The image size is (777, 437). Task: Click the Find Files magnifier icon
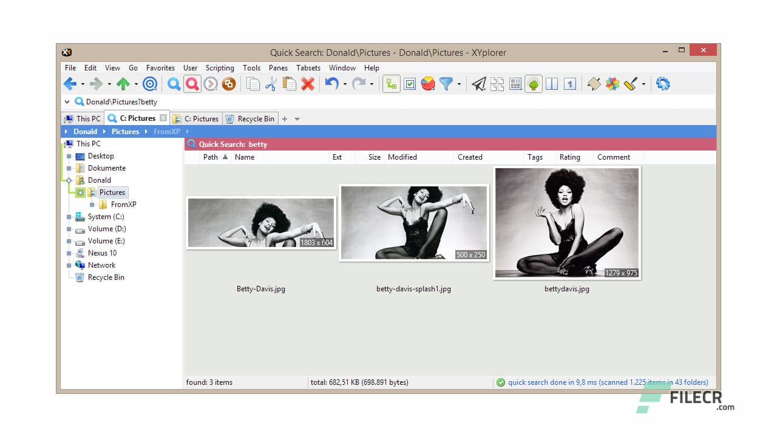pos(174,84)
